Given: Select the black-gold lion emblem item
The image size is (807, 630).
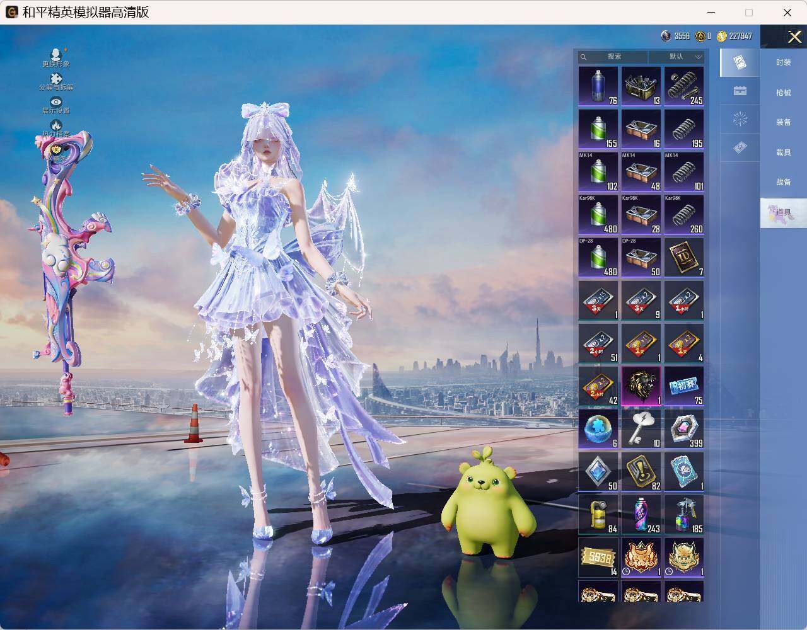Looking at the screenshot, I should pyautogui.click(x=641, y=386).
